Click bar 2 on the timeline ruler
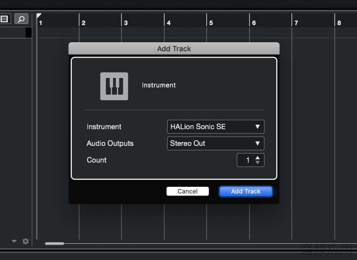Image resolution: width=357 pixels, height=260 pixels. [x=84, y=23]
